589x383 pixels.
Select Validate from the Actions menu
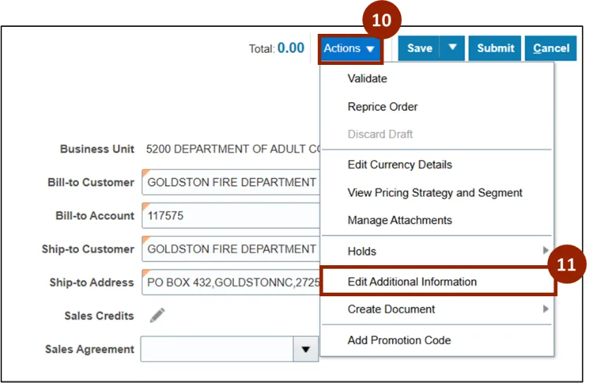[x=367, y=79]
